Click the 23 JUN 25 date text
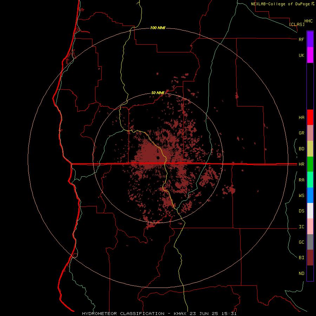The image size is (316, 316). coord(204,314)
